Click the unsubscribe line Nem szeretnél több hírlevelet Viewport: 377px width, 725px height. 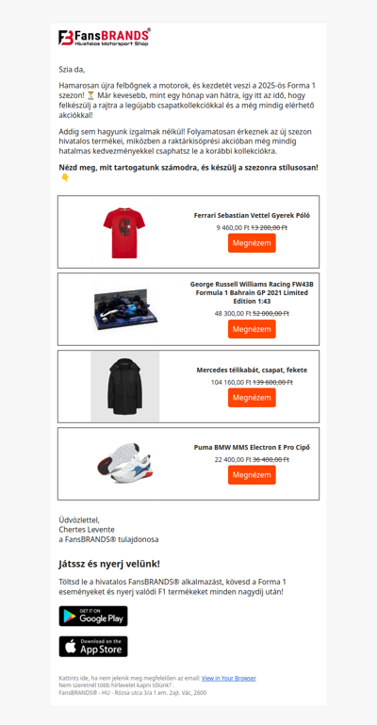(x=117, y=685)
